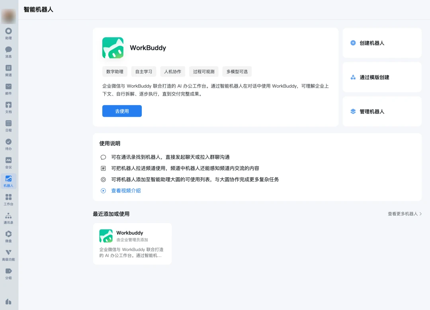Click the blue 去使用 button
This screenshot has height=310, width=430.
[122, 111]
